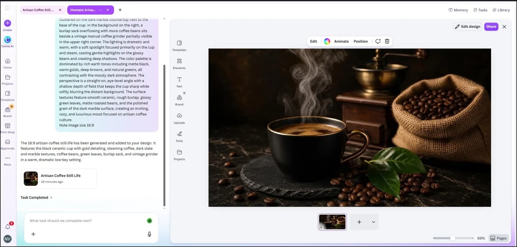Click the microphone icon in chat input
Screen dimensions: 517x247
tap(149, 234)
